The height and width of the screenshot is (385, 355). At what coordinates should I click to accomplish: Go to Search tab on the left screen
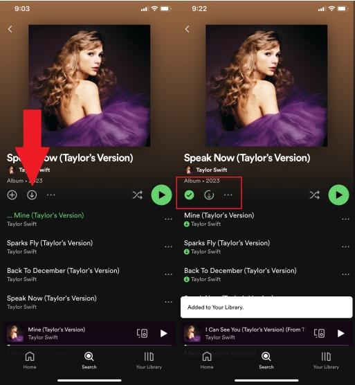[89, 361]
